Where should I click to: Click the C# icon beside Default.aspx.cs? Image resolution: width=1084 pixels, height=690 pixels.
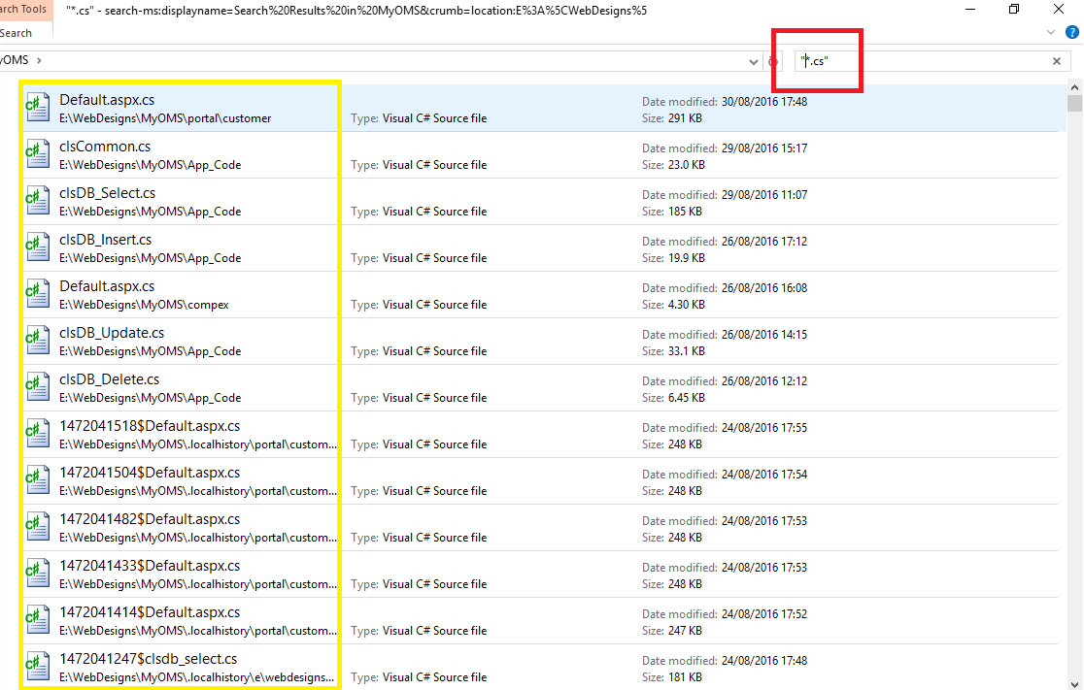pos(37,107)
